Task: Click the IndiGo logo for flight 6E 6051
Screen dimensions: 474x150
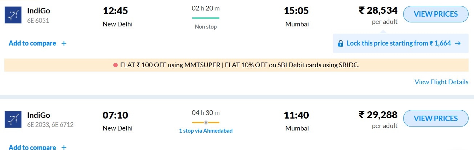Action: pos(13,15)
